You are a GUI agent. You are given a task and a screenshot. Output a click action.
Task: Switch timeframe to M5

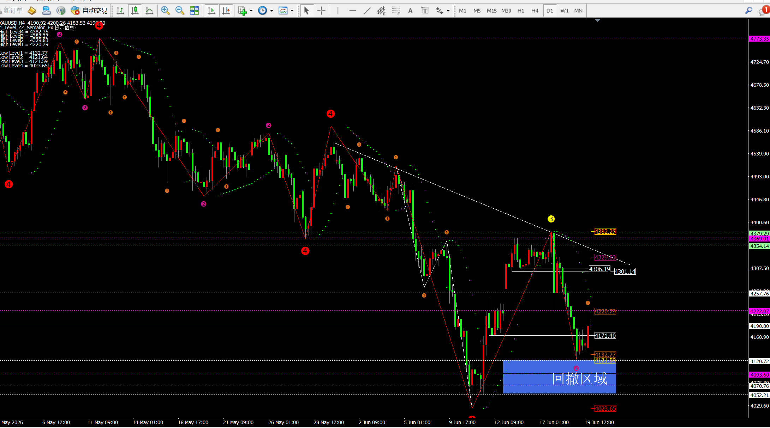(477, 11)
